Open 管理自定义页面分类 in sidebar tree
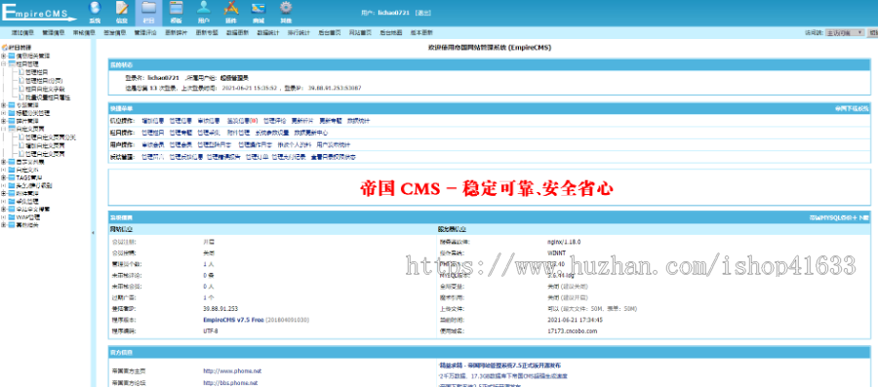878x387 pixels. pos(51,137)
